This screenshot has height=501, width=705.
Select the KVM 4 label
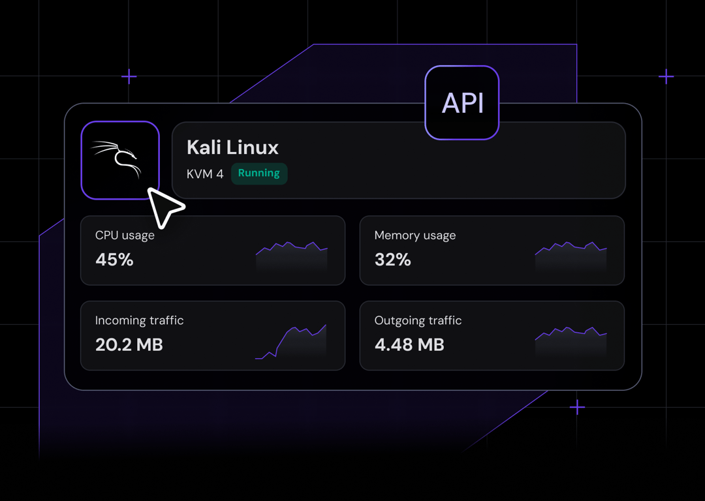click(x=204, y=174)
